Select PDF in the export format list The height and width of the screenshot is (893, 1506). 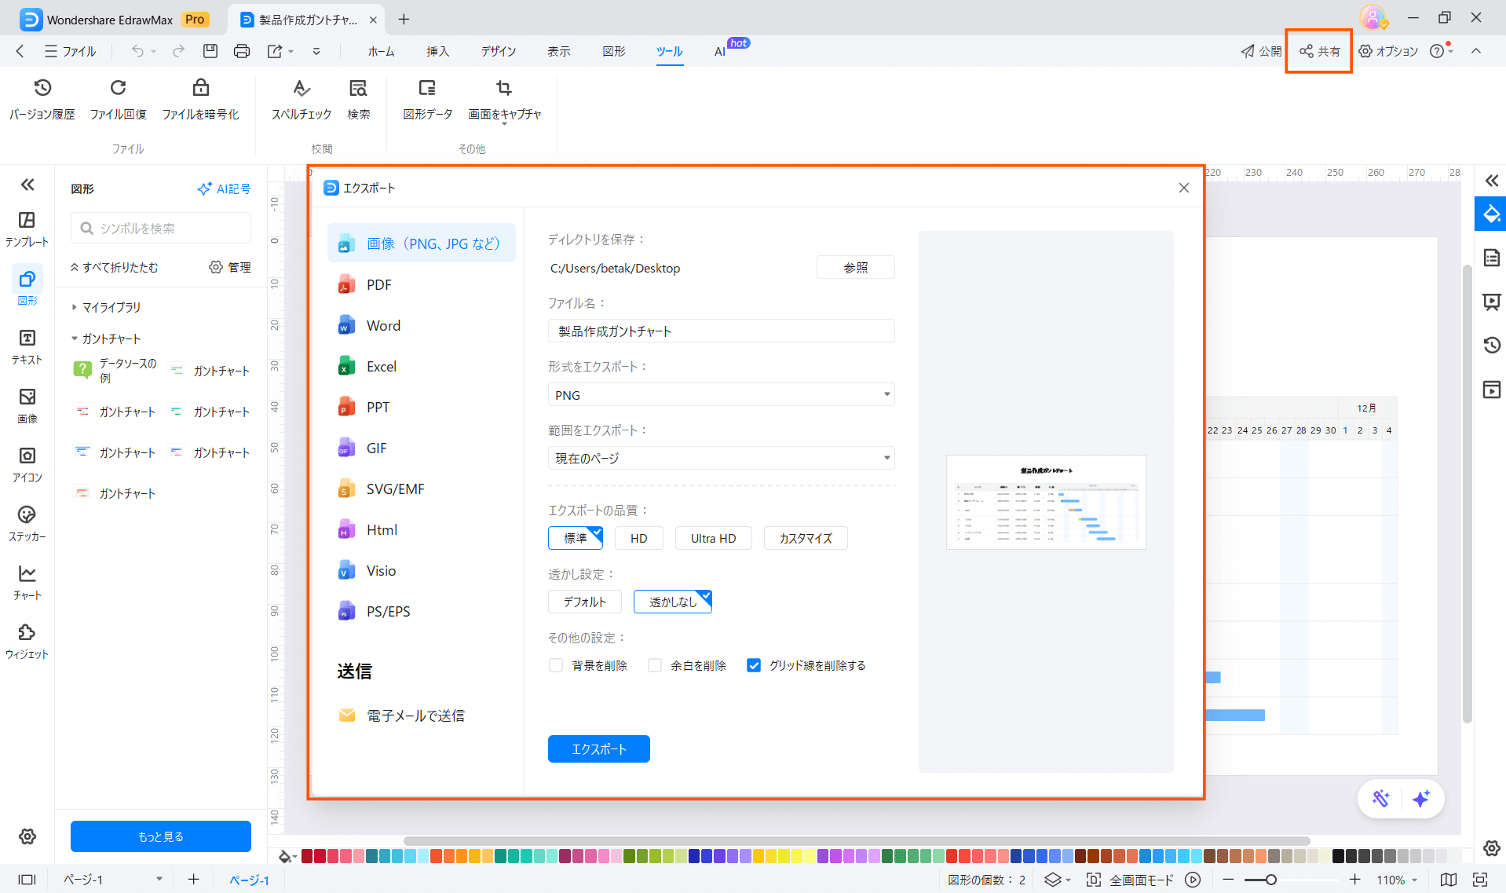pyautogui.click(x=378, y=285)
